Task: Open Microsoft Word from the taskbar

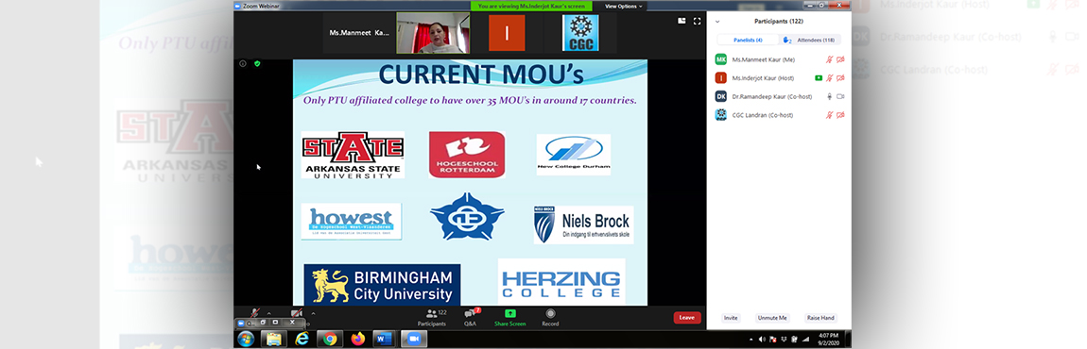Action: pos(384,339)
